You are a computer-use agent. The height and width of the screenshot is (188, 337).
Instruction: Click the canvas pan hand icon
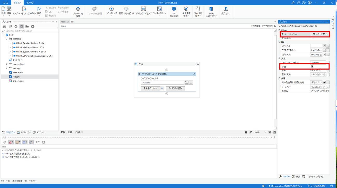click(x=246, y=132)
